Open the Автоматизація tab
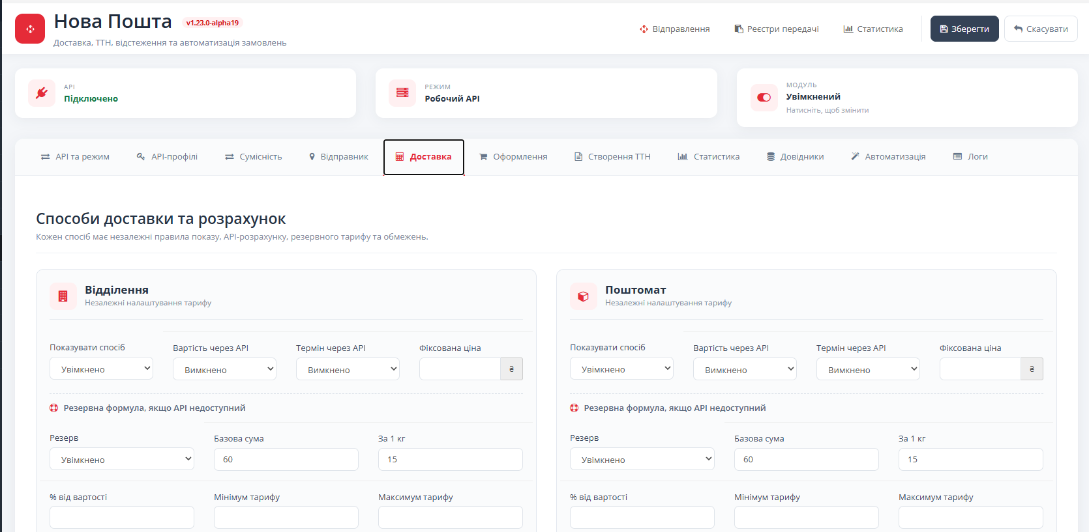The width and height of the screenshot is (1089, 532). (x=888, y=157)
